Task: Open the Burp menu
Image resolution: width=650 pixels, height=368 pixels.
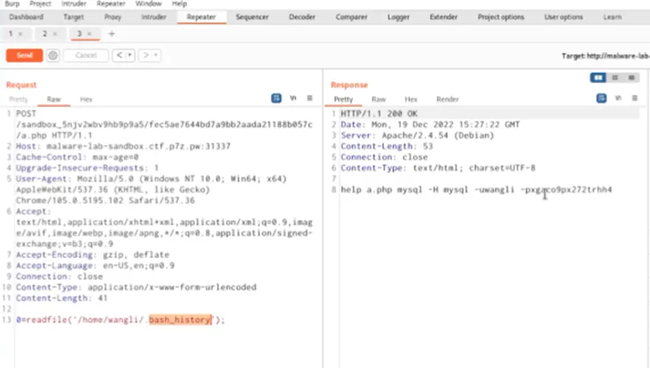Action: pyautogui.click(x=12, y=3)
